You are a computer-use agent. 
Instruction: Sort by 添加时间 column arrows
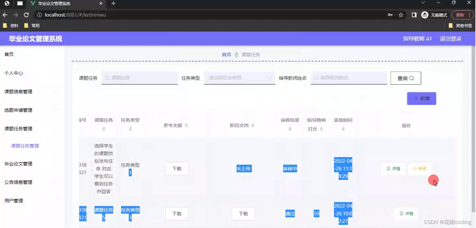pos(343,129)
